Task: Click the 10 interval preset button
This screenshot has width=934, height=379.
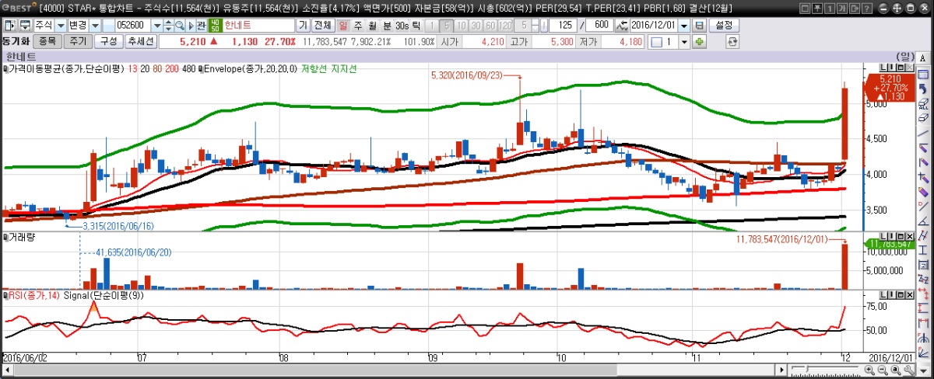Action: pyautogui.click(x=461, y=25)
